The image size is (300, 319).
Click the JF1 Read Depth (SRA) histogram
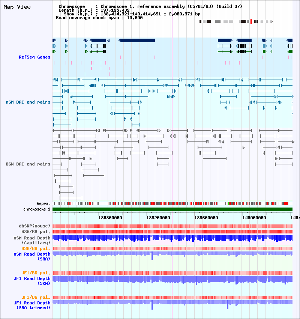point(172,280)
